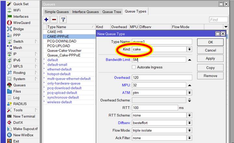Open the Diffserv dropdown arrow
This screenshot has width=234, height=143.
(x=189, y=123)
